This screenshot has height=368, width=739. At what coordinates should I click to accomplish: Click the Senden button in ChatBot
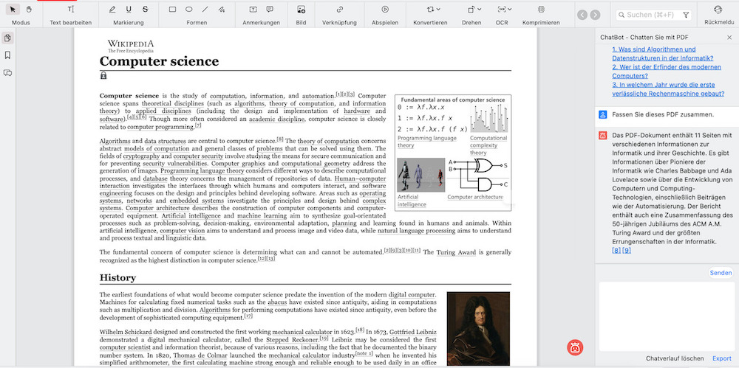tap(721, 273)
